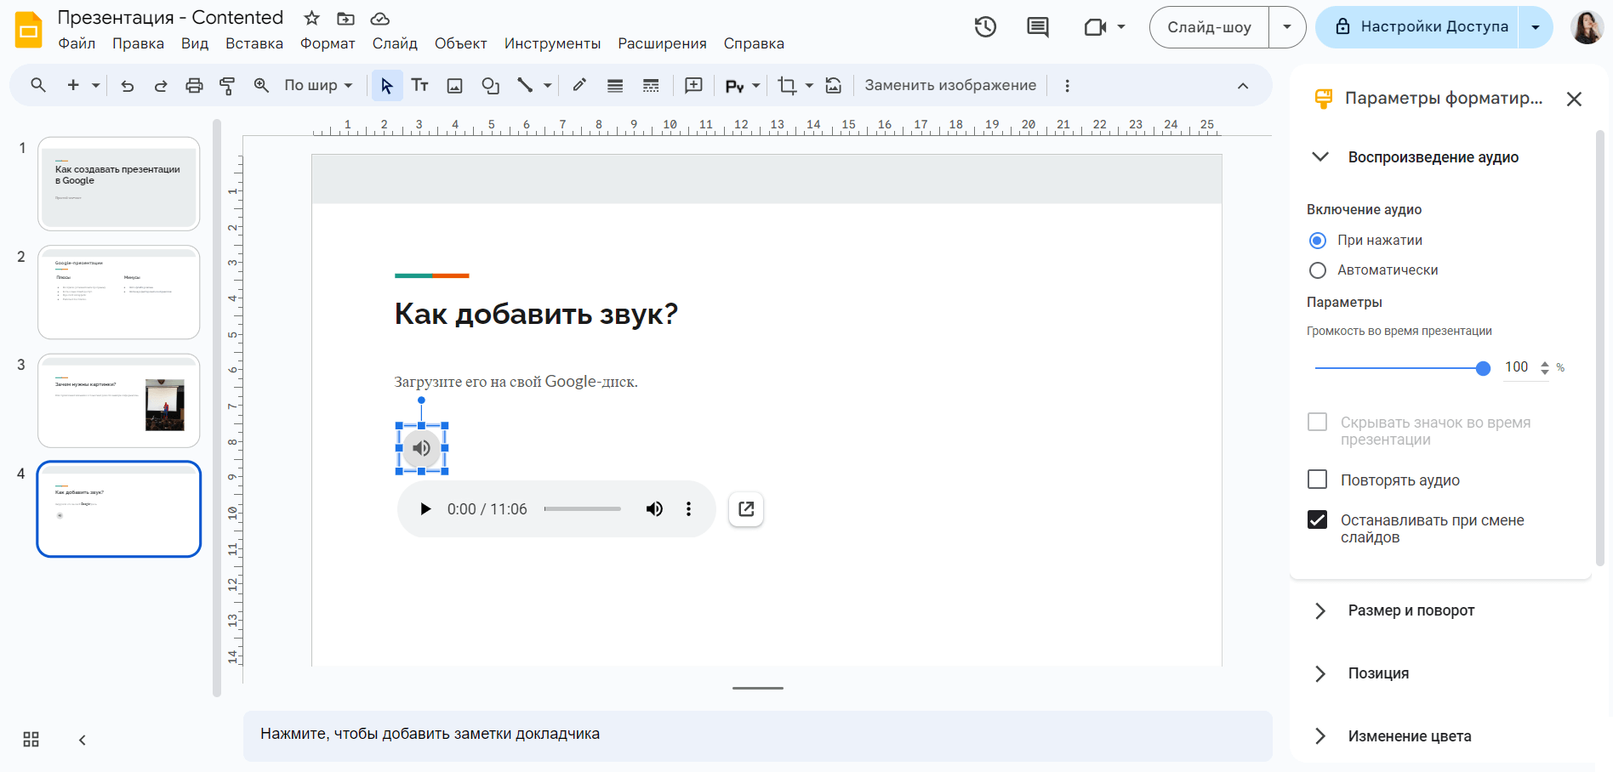Activate the paint format tool

click(227, 85)
